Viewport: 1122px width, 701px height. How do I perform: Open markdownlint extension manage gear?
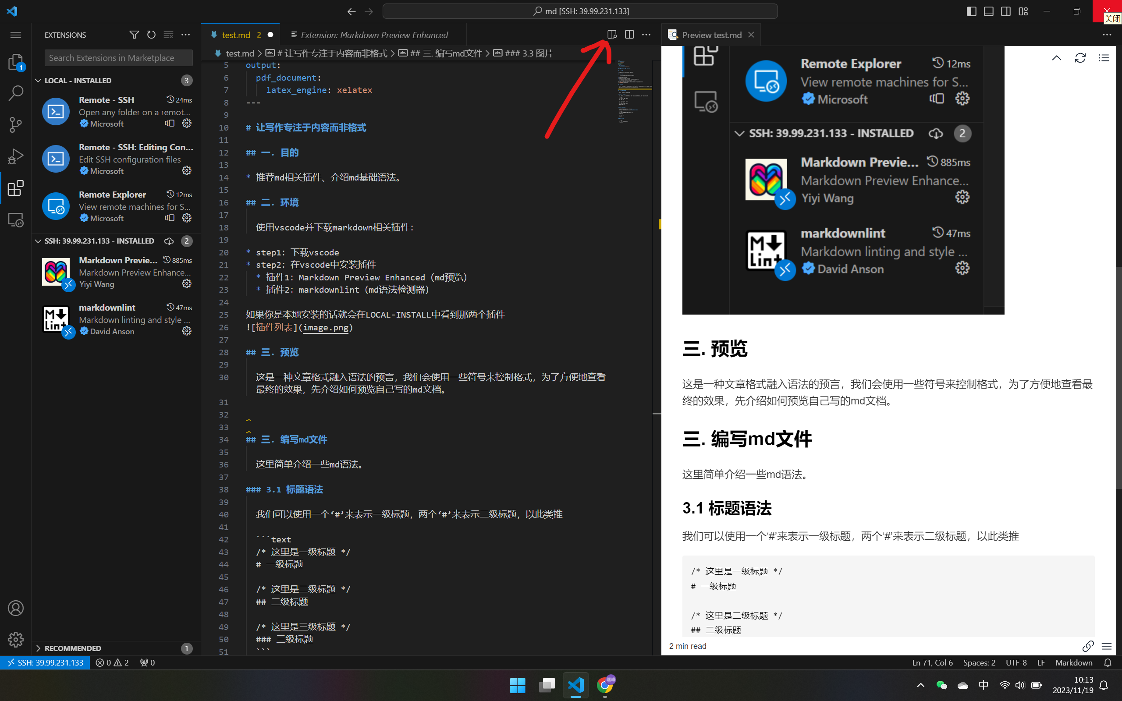(x=186, y=331)
